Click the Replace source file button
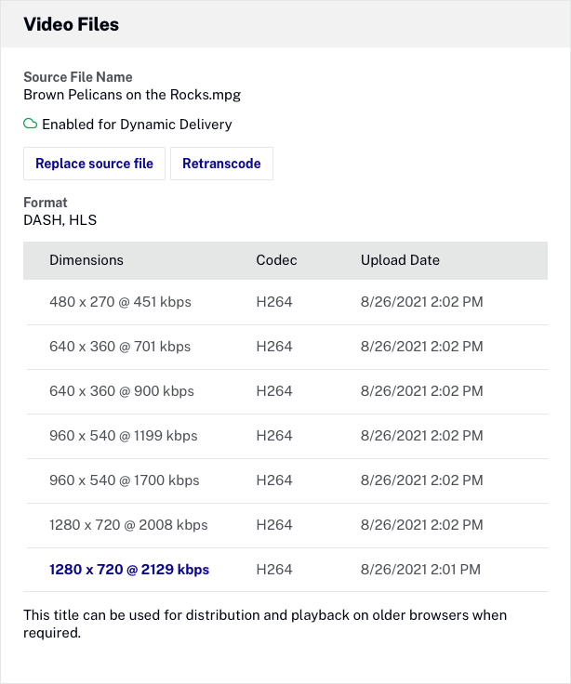This screenshot has width=571, height=684. pyautogui.click(x=94, y=164)
